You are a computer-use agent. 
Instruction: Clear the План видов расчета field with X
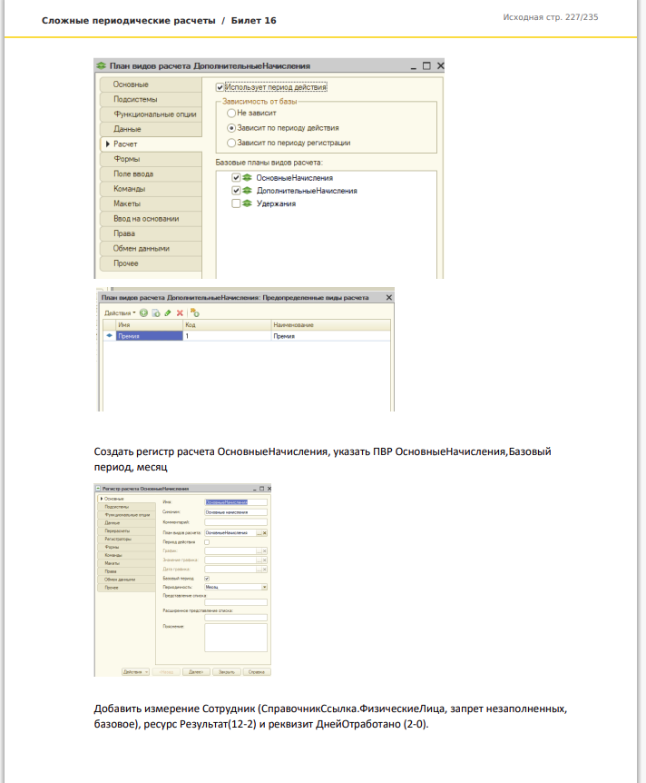[265, 533]
